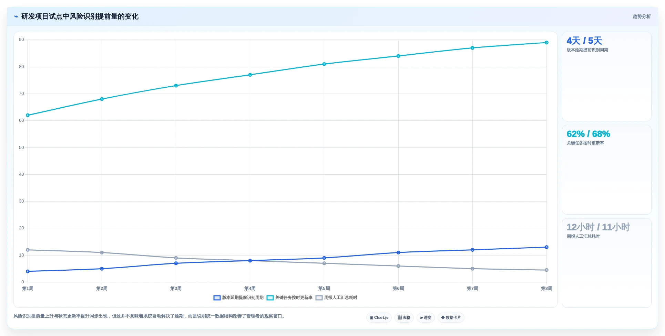Click blue line point at 第2周
This screenshot has height=336, width=665.
click(x=102, y=269)
